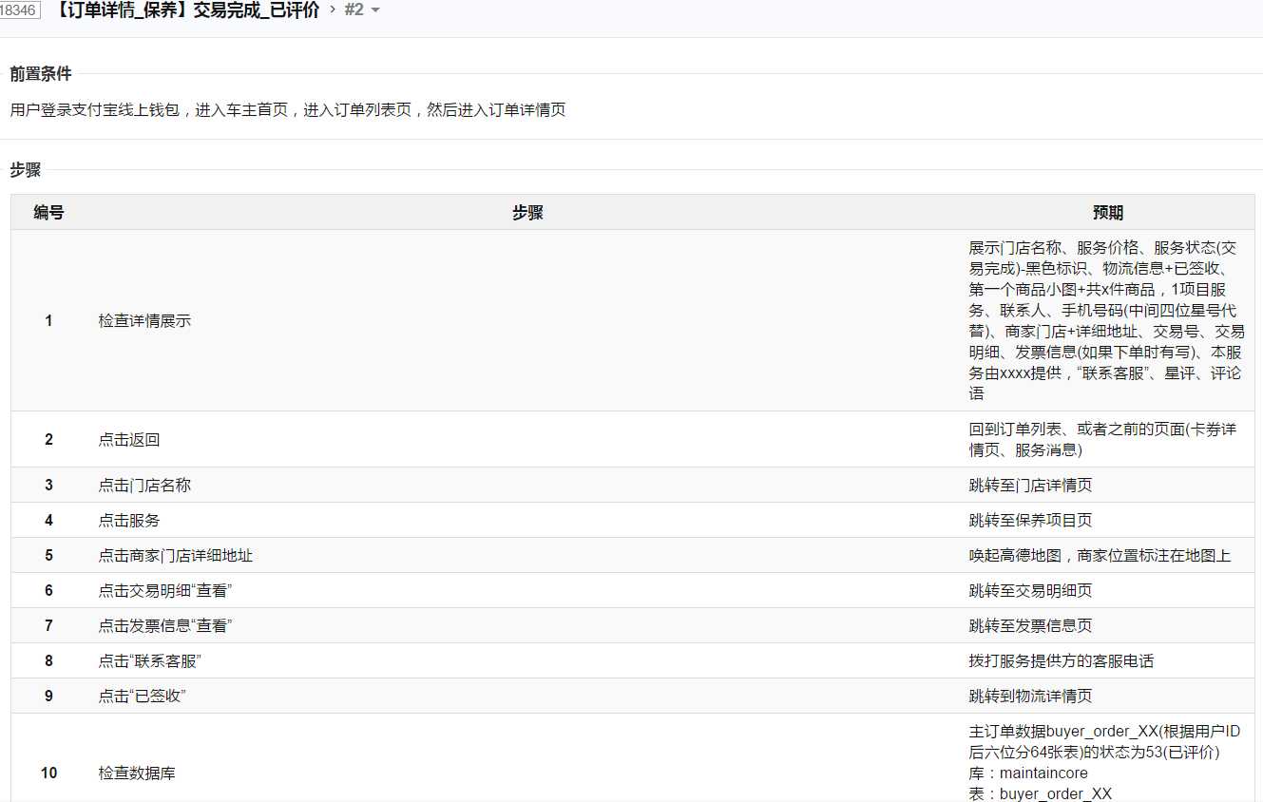This screenshot has height=802, width=1263.
Task: Click expected result 跳转至保养项目页
Action: (1031, 521)
